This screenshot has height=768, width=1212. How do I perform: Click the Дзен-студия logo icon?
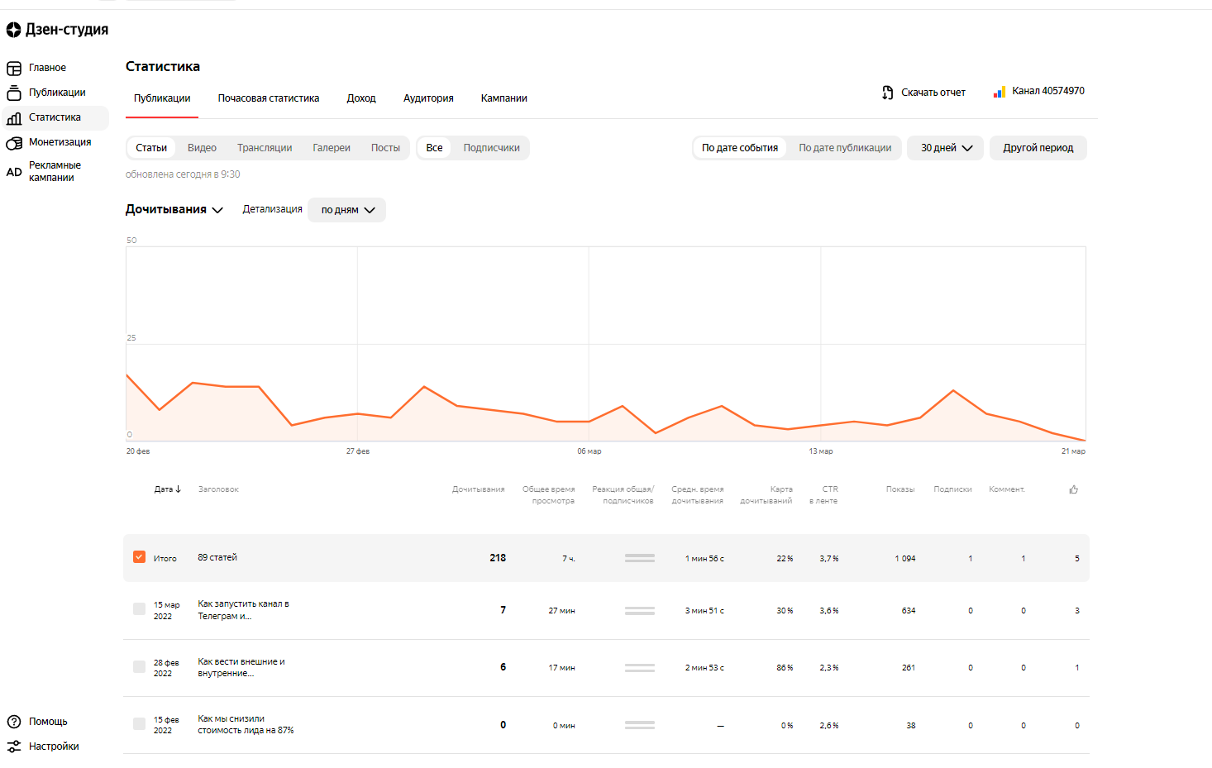[x=14, y=30]
